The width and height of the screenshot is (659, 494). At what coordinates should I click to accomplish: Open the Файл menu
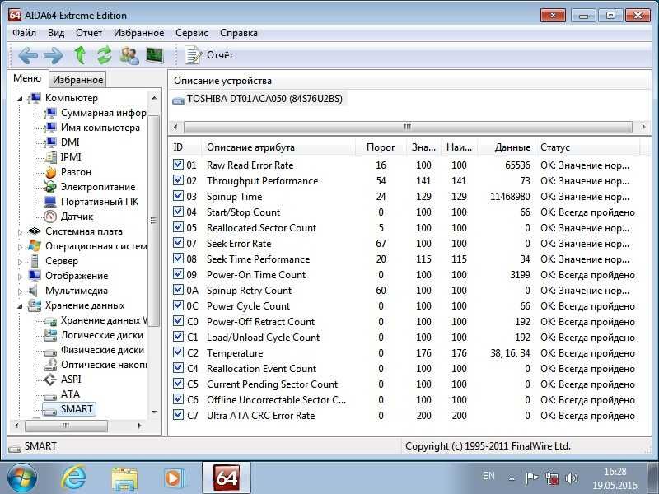(25, 33)
